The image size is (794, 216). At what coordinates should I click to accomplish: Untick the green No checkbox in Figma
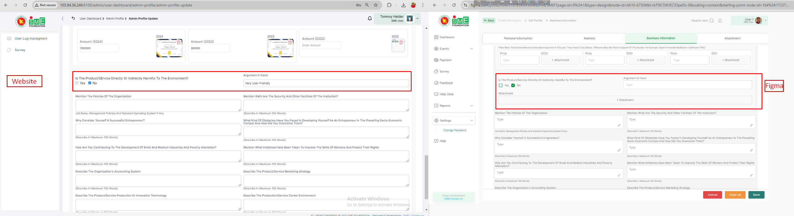[513, 86]
